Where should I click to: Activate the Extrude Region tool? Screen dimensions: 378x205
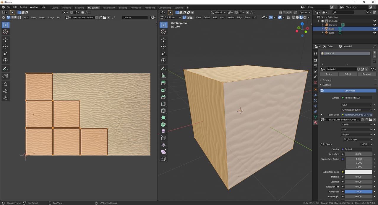(x=163, y=83)
